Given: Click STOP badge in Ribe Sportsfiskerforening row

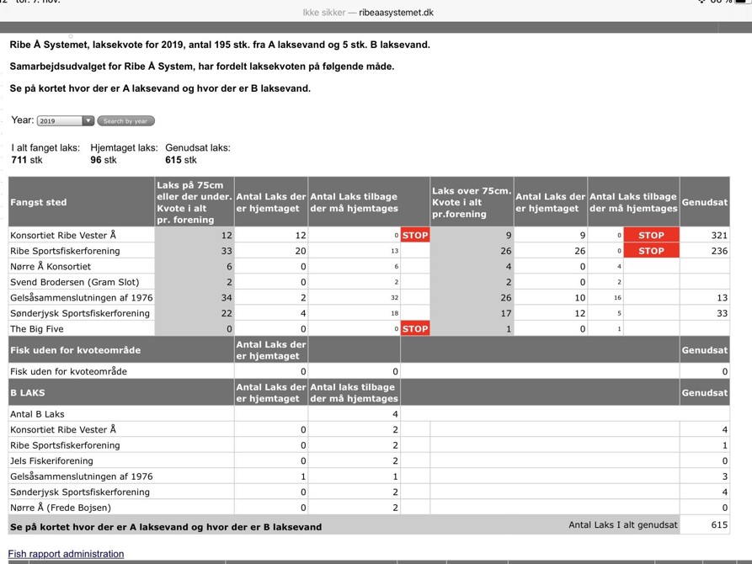Looking at the screenshot, I should coord(651,251).
